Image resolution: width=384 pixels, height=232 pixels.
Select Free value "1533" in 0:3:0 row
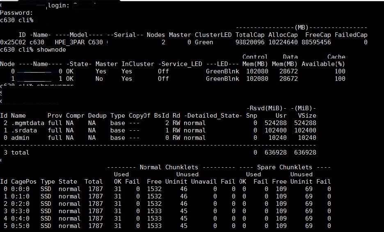pos(154,211)
